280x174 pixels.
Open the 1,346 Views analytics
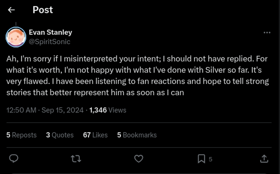point(108,110)
